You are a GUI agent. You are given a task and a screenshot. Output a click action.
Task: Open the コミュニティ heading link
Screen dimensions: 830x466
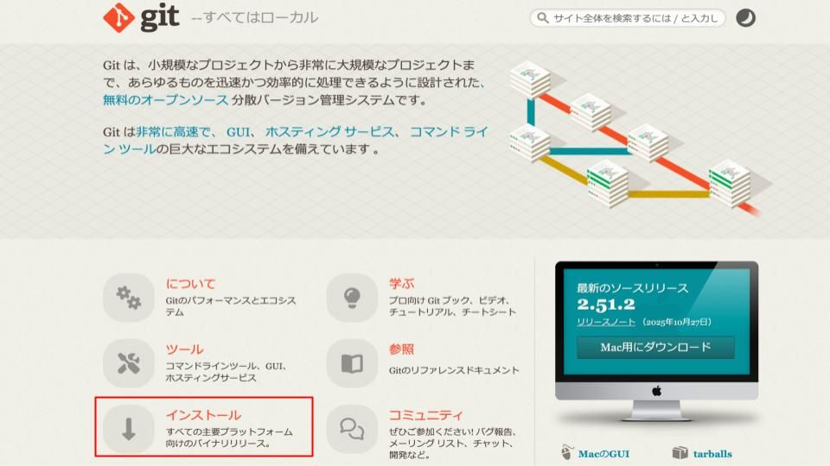(425, 415)
